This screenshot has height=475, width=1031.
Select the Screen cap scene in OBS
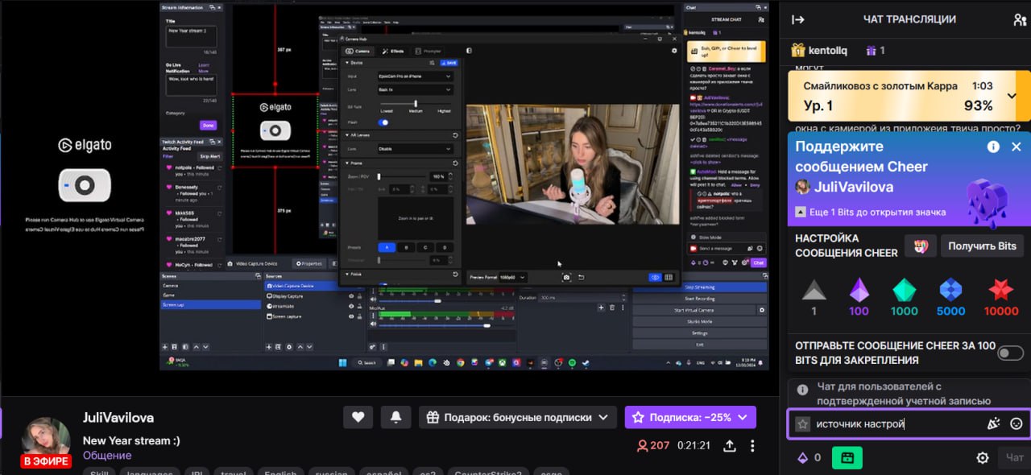coord(210,304)
